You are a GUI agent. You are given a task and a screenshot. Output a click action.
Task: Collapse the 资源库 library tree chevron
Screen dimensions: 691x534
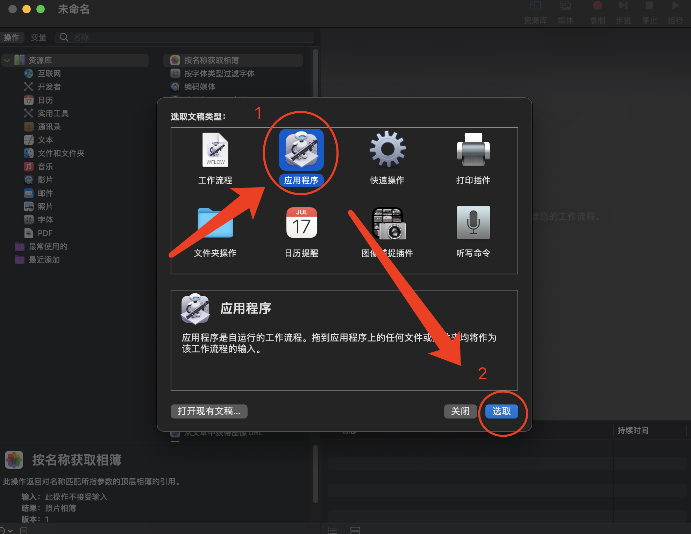point(7,60)
